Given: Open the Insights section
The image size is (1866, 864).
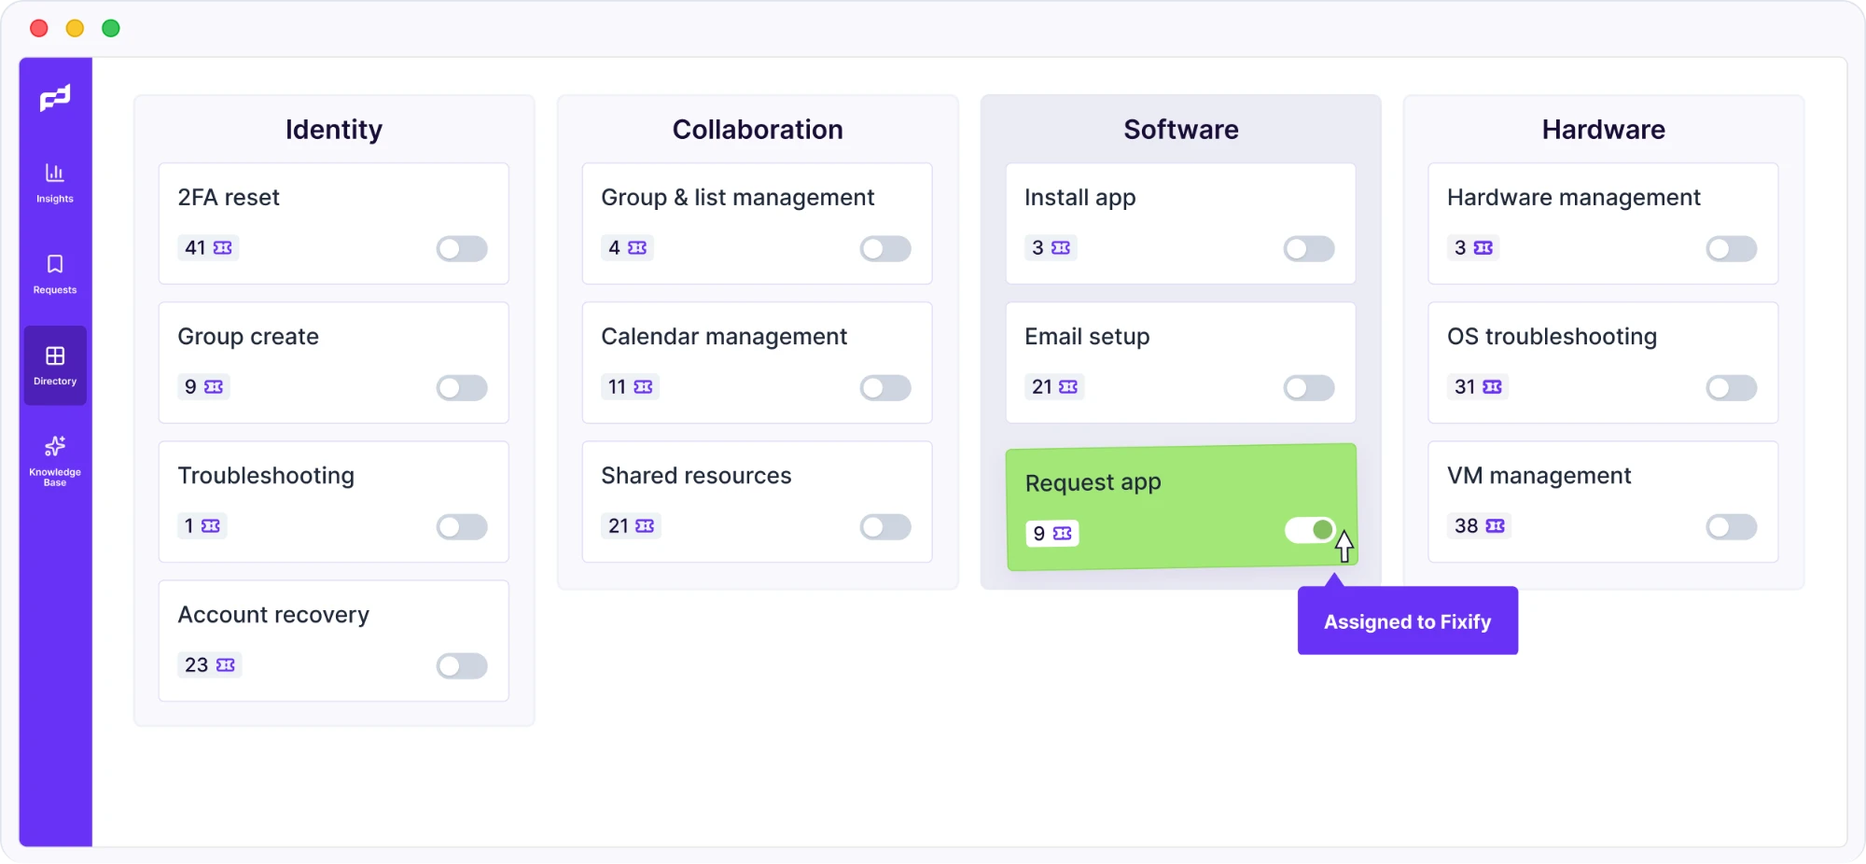Looking at the screenshot, I should [55, 183].
